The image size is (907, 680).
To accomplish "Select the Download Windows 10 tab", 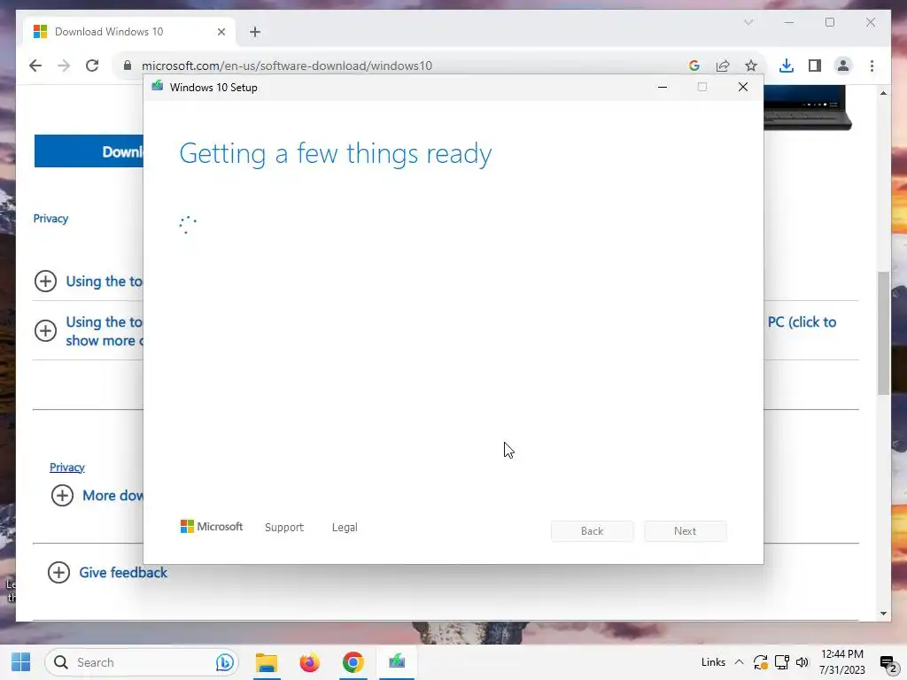I will [x=129, y=32].
